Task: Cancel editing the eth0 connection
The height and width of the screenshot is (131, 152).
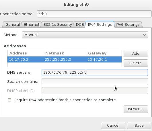Action: pyautogui.click(x=113, y=125)
